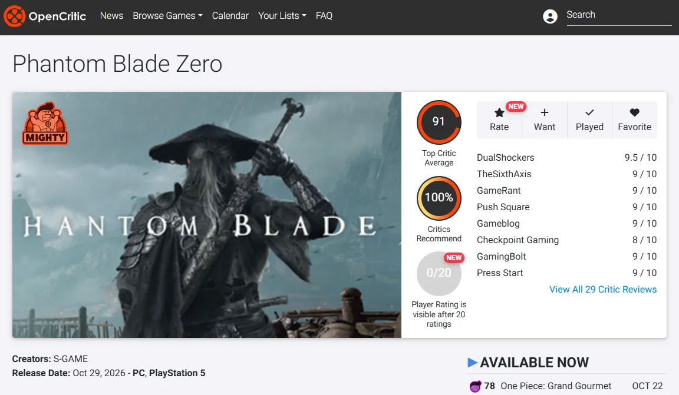Viewport: 679px width, 395px height.
Task: Click the PC platform link
Action: [139, 373]
